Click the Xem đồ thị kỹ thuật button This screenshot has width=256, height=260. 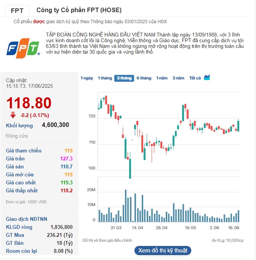pos(163,250)
